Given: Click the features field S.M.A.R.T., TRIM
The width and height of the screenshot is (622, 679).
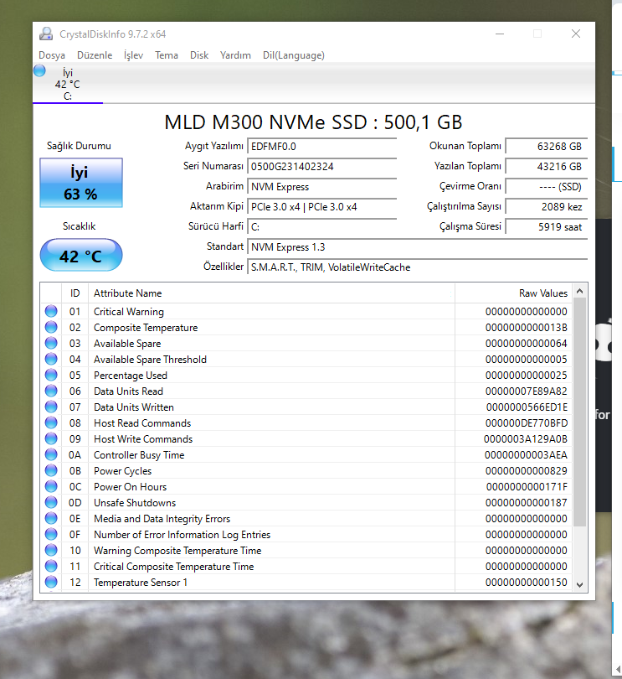Looking at the screenshot, I should coord(418,267).
